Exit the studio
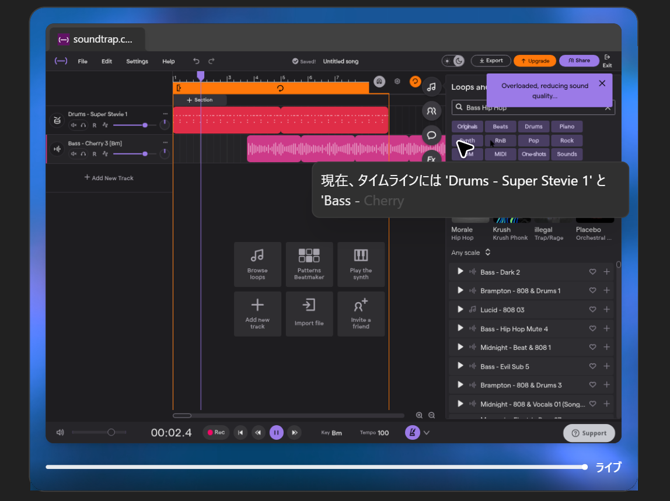670x501 pixels. (607, 61)
